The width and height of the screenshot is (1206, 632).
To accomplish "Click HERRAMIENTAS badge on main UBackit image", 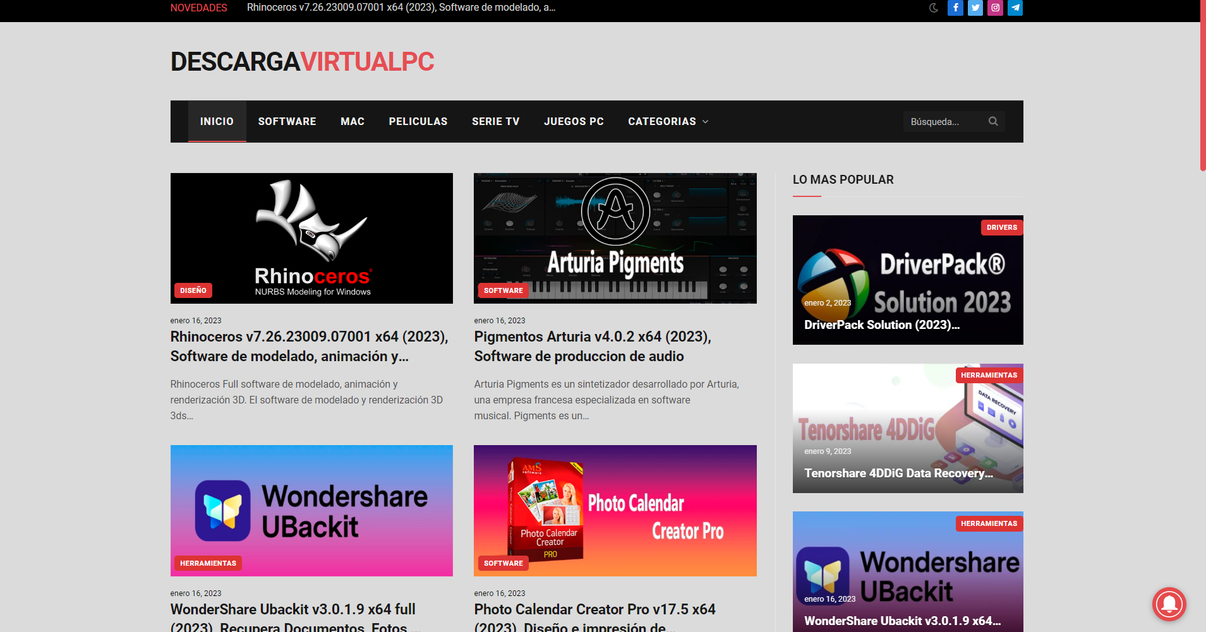I will [208, 563].
